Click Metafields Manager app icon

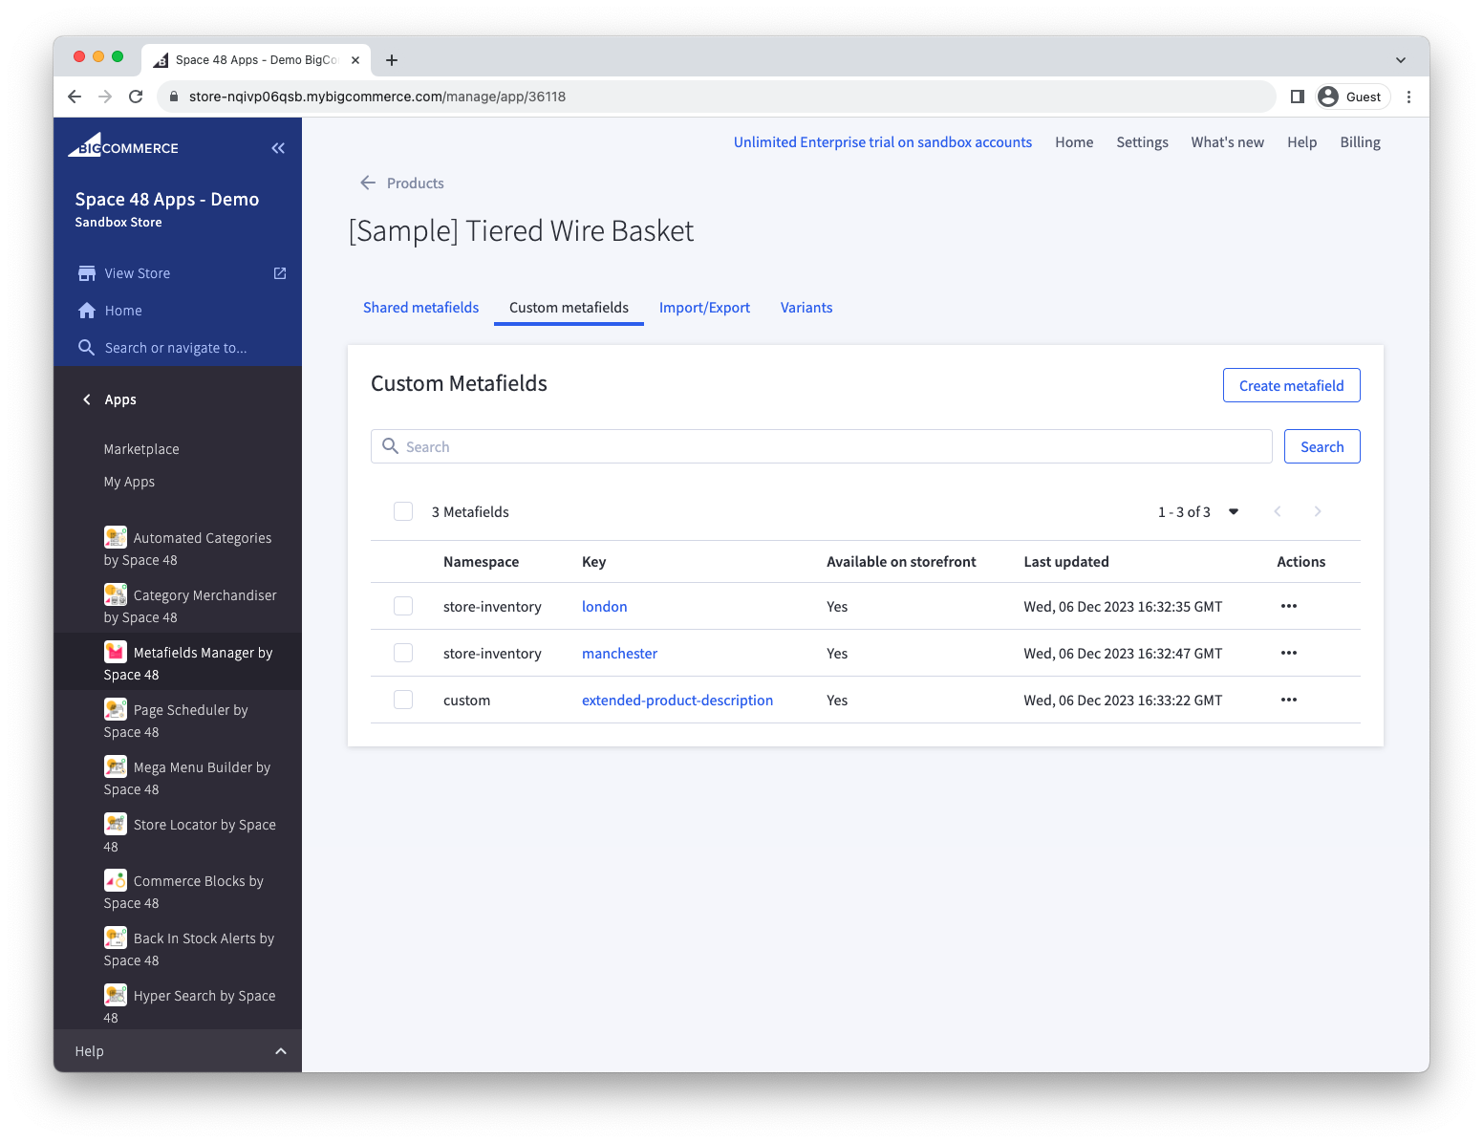[x=116, y=652]
